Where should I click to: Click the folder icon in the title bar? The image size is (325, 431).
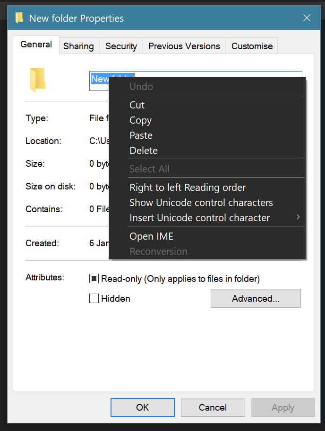pyautogui.click(x=19, y=18)
